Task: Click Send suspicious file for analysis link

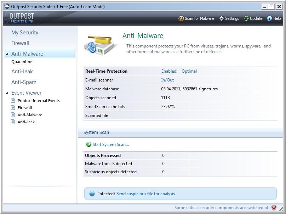Action: click(145, 194)
